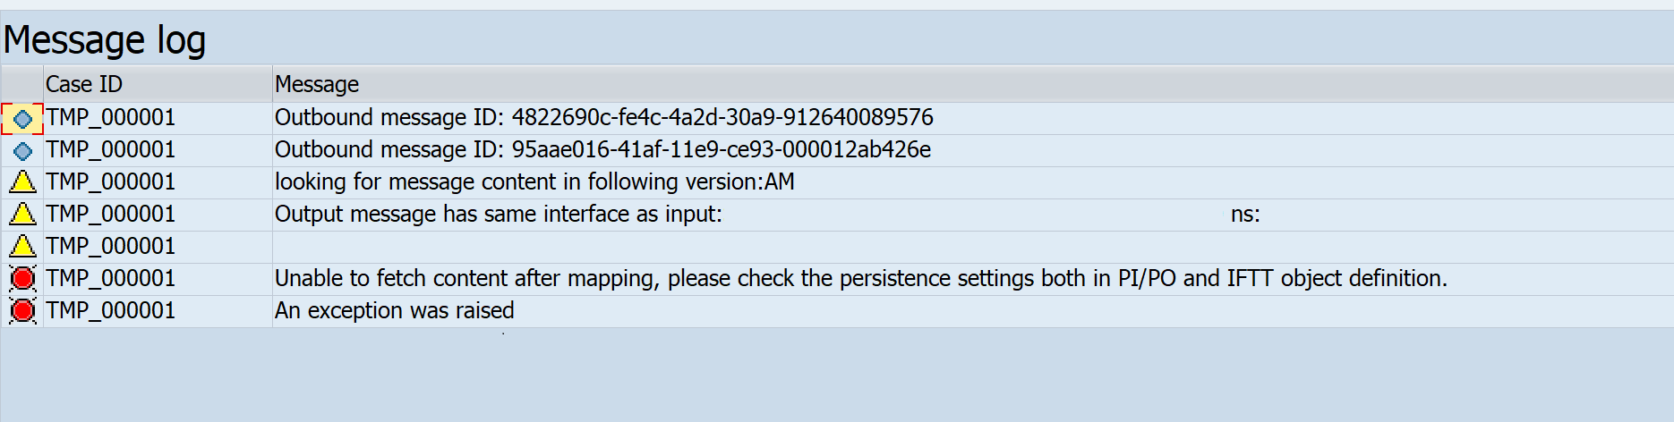Click the 'looking for message content' message
Screen dimensions: 1674x422
point(534,181)
